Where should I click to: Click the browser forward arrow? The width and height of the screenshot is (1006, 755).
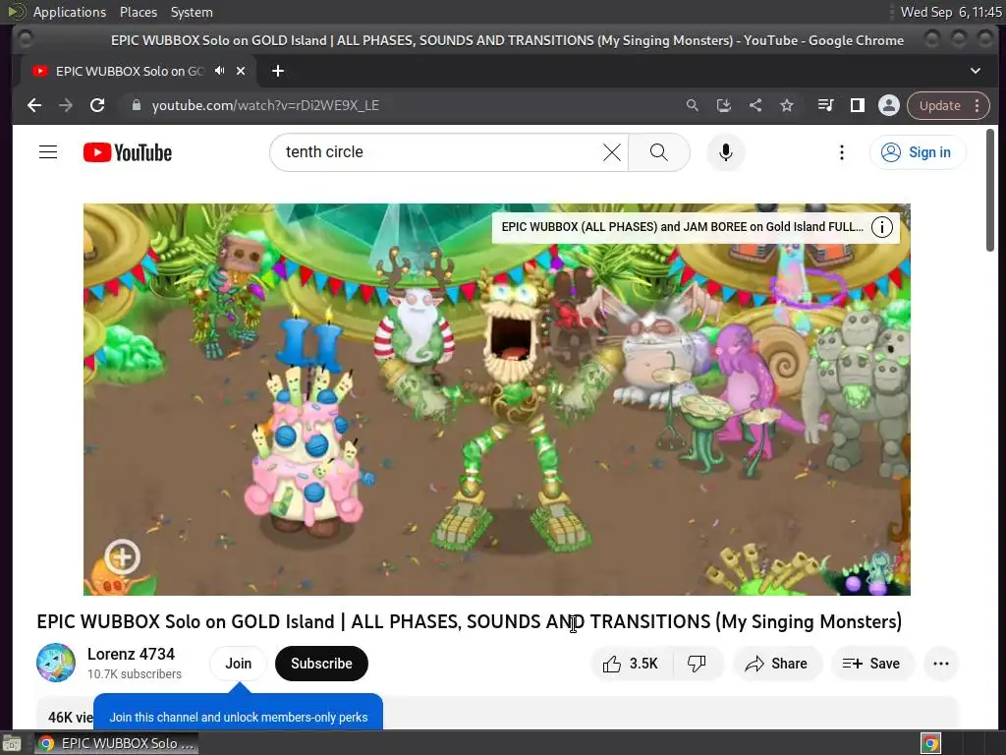coord(66,105)
